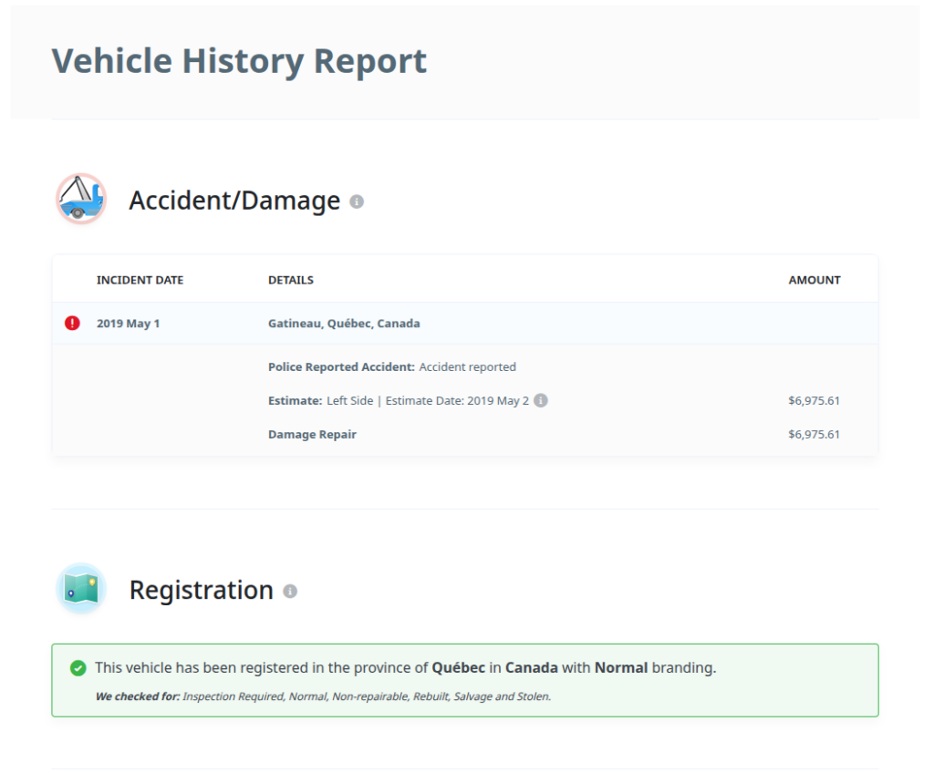Click Police Reported Accident label
934x773 pixels.
(x=341, y=366)
